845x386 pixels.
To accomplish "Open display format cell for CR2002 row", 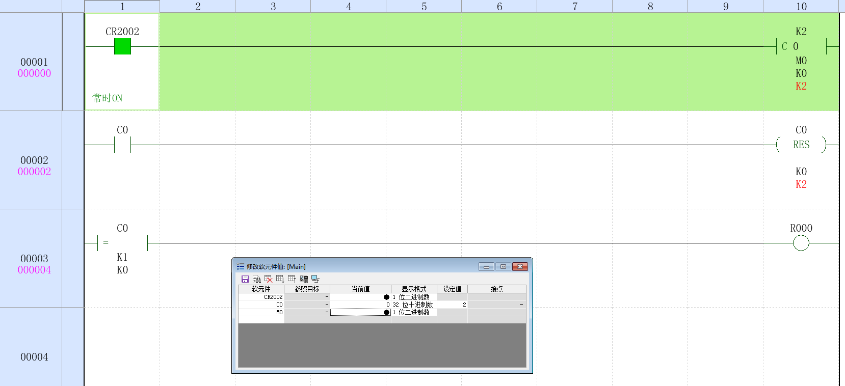I will [414, 297].
